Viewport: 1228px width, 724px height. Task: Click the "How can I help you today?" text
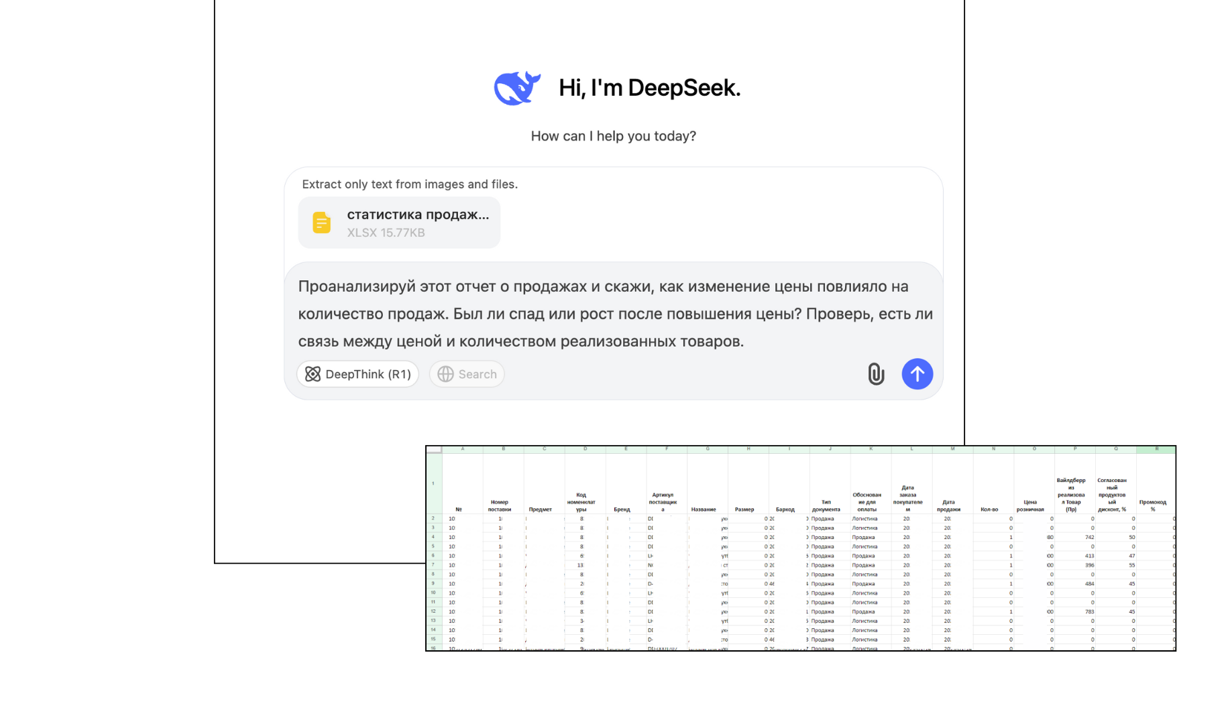pos(614,136)
